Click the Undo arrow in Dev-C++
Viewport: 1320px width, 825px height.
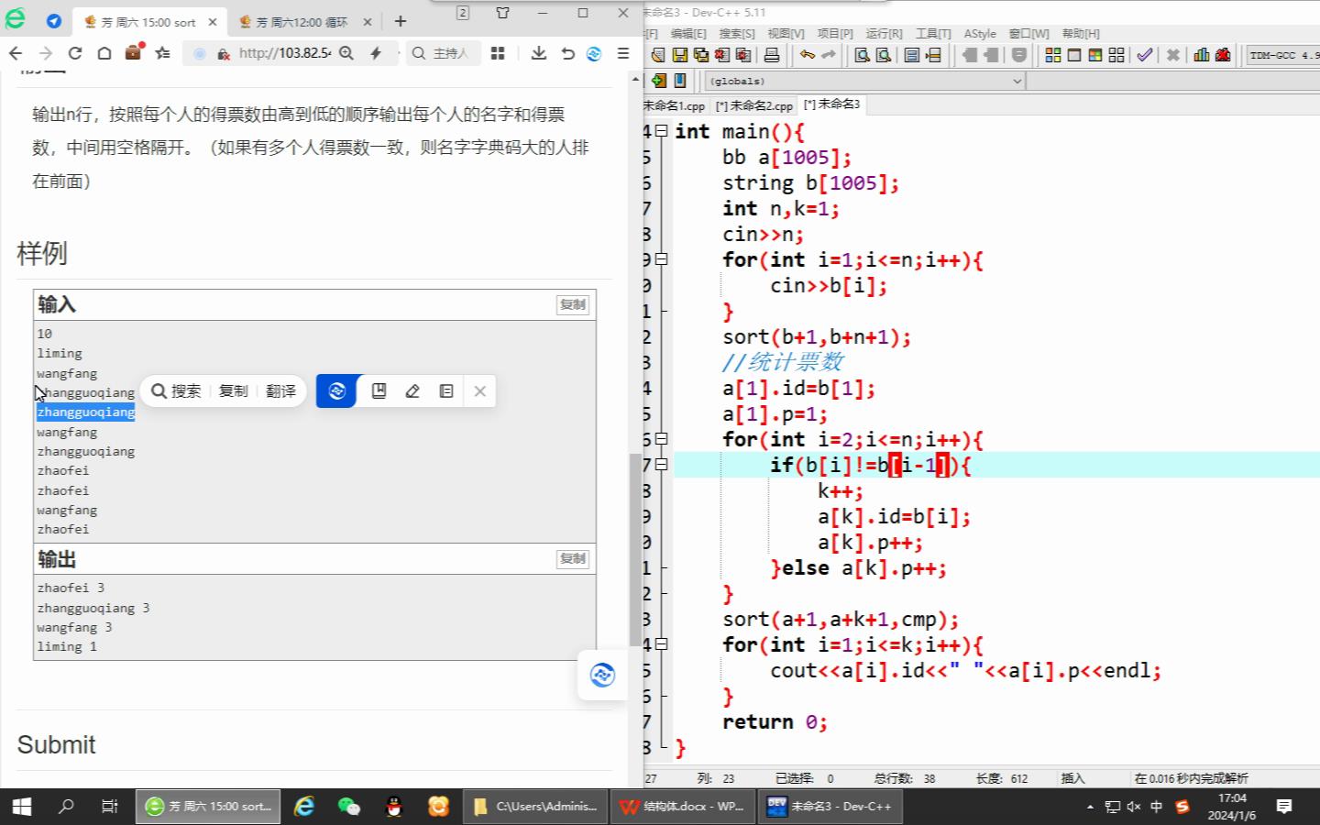(x=807, y=55)
